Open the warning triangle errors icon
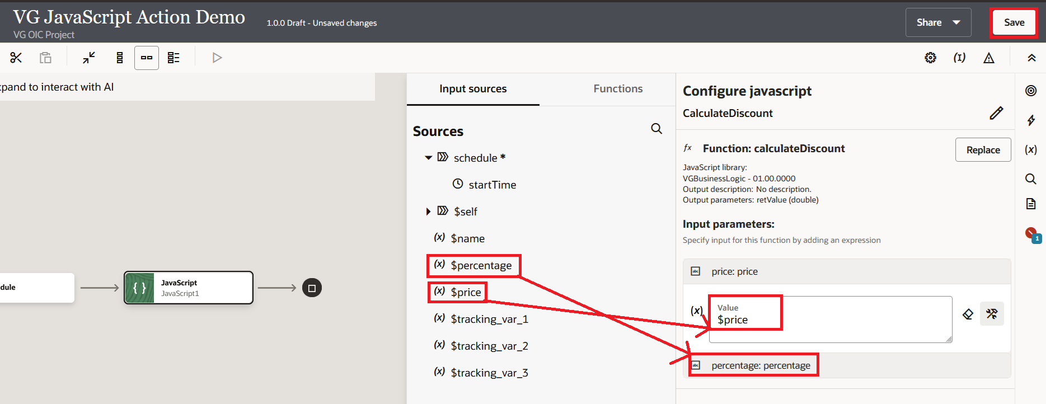Viewport: 1046px width, 404px height. pyautogui.click(x=989, y=58)
